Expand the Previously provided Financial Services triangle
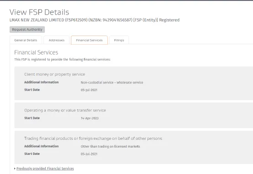253x174 pixels. 15,169
